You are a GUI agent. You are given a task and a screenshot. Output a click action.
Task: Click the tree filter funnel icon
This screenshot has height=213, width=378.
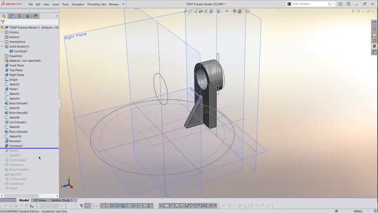[x=3, y=22]
